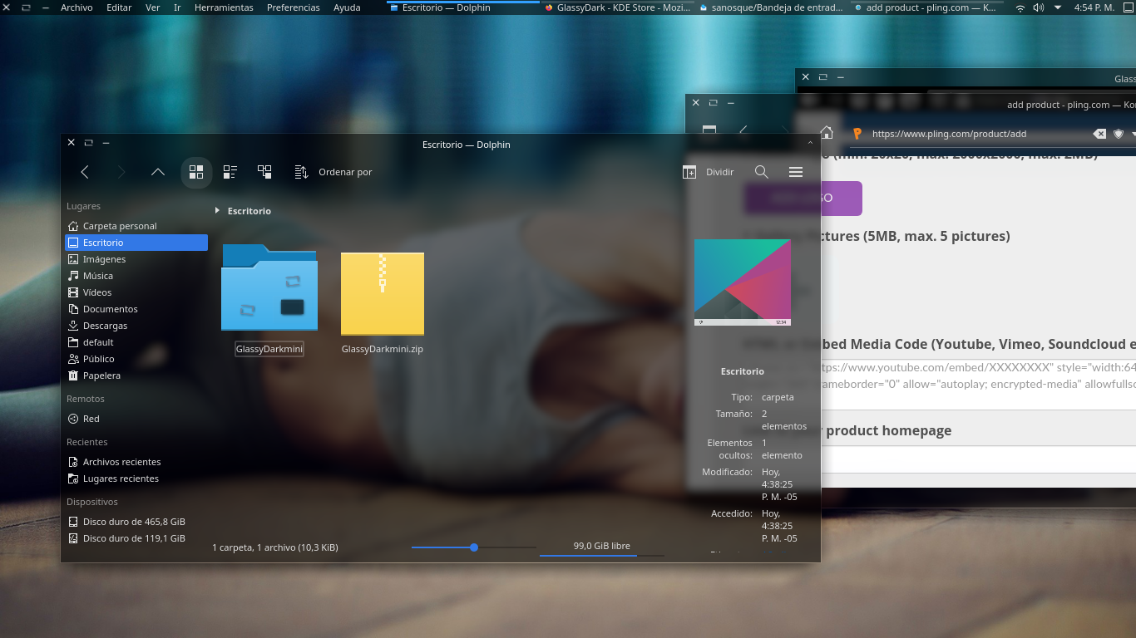
Task: Open the Wi-Fi network tray icon
Action: click(1020, 7)
